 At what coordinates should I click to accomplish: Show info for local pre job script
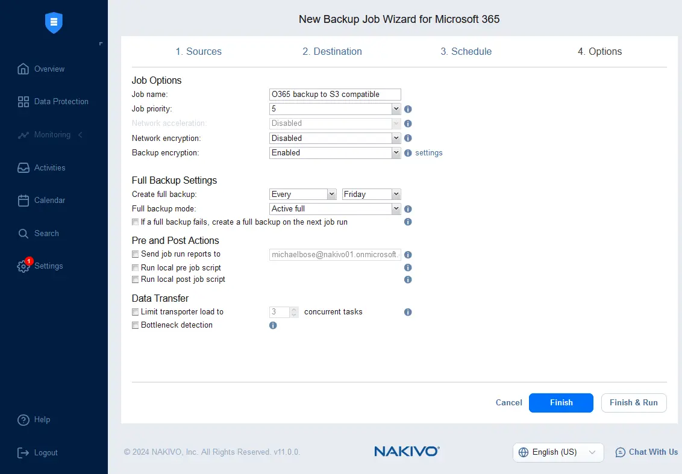tap(408, 267)
